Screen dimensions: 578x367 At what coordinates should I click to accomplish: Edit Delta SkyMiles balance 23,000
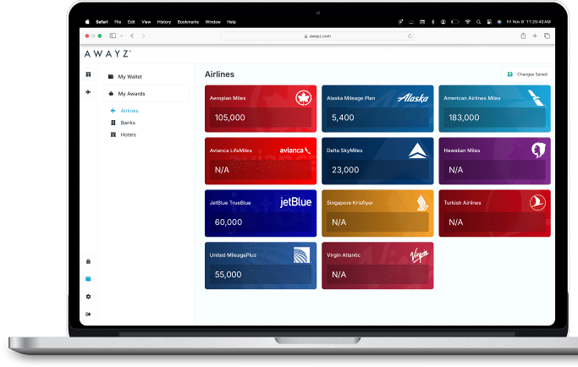[x=377, y=170]
